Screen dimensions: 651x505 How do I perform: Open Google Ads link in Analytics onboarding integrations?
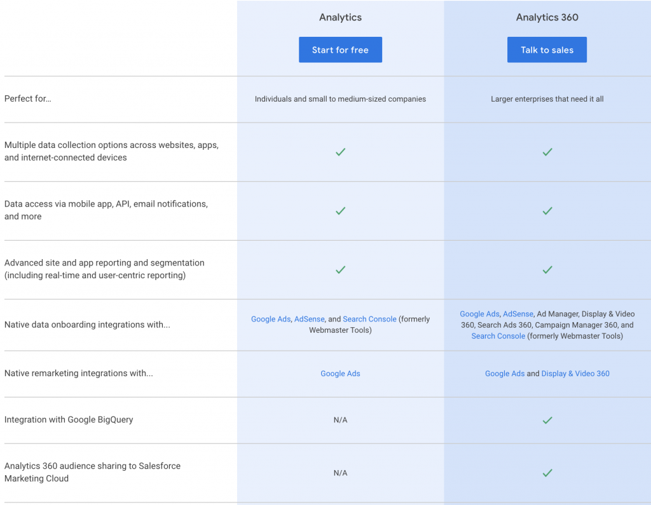[x=271, y=320]
